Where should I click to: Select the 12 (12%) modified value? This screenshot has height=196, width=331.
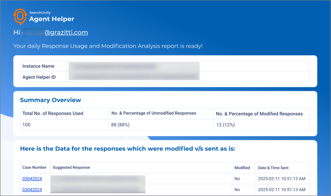click(225, 125)
